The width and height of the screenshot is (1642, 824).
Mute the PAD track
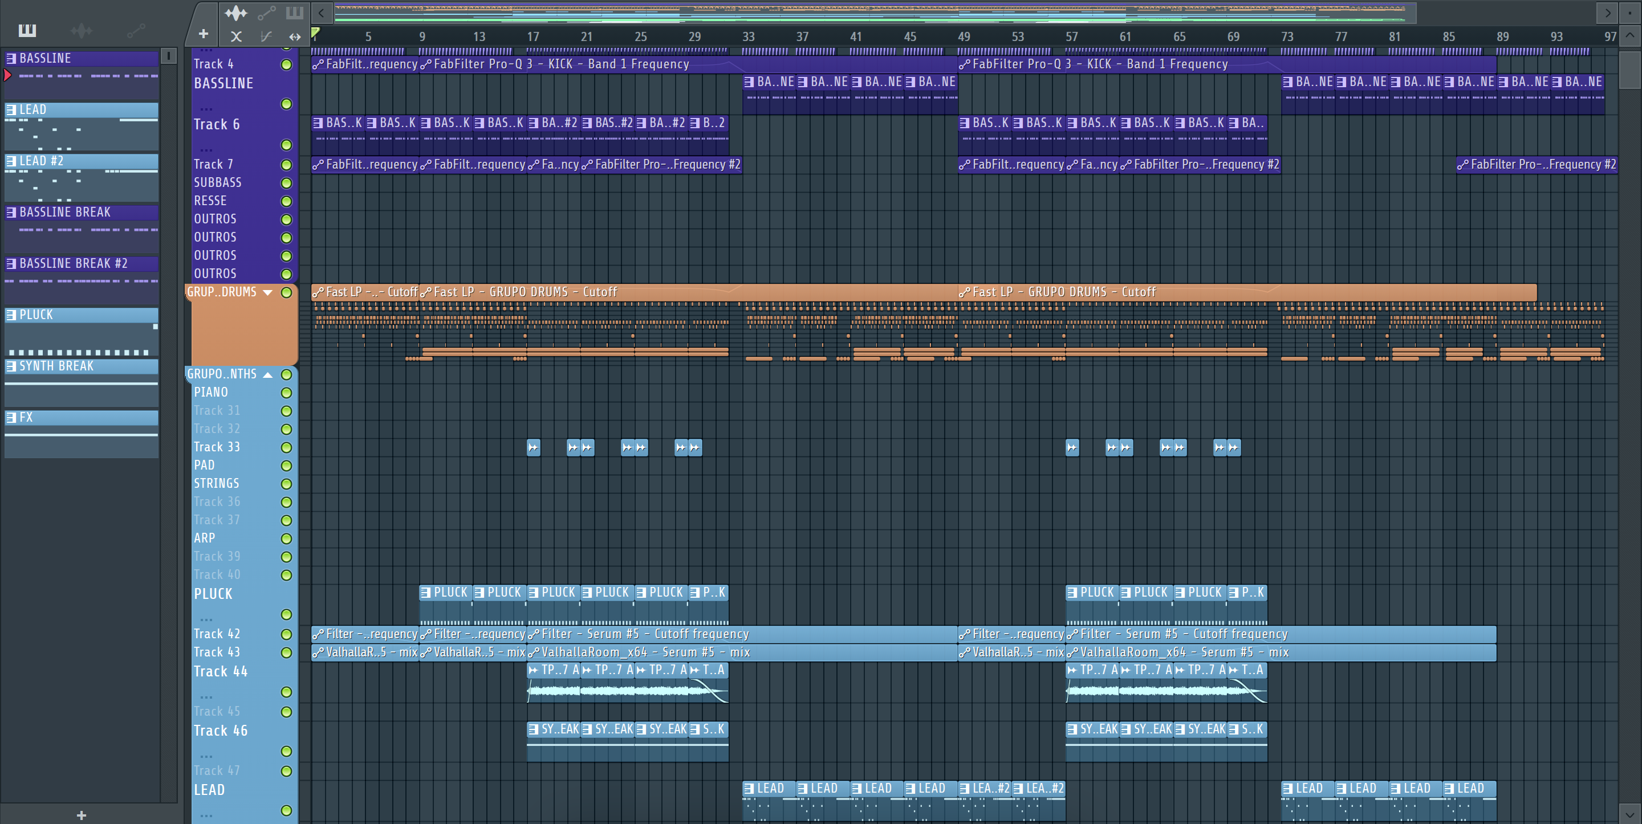[286, 466]
